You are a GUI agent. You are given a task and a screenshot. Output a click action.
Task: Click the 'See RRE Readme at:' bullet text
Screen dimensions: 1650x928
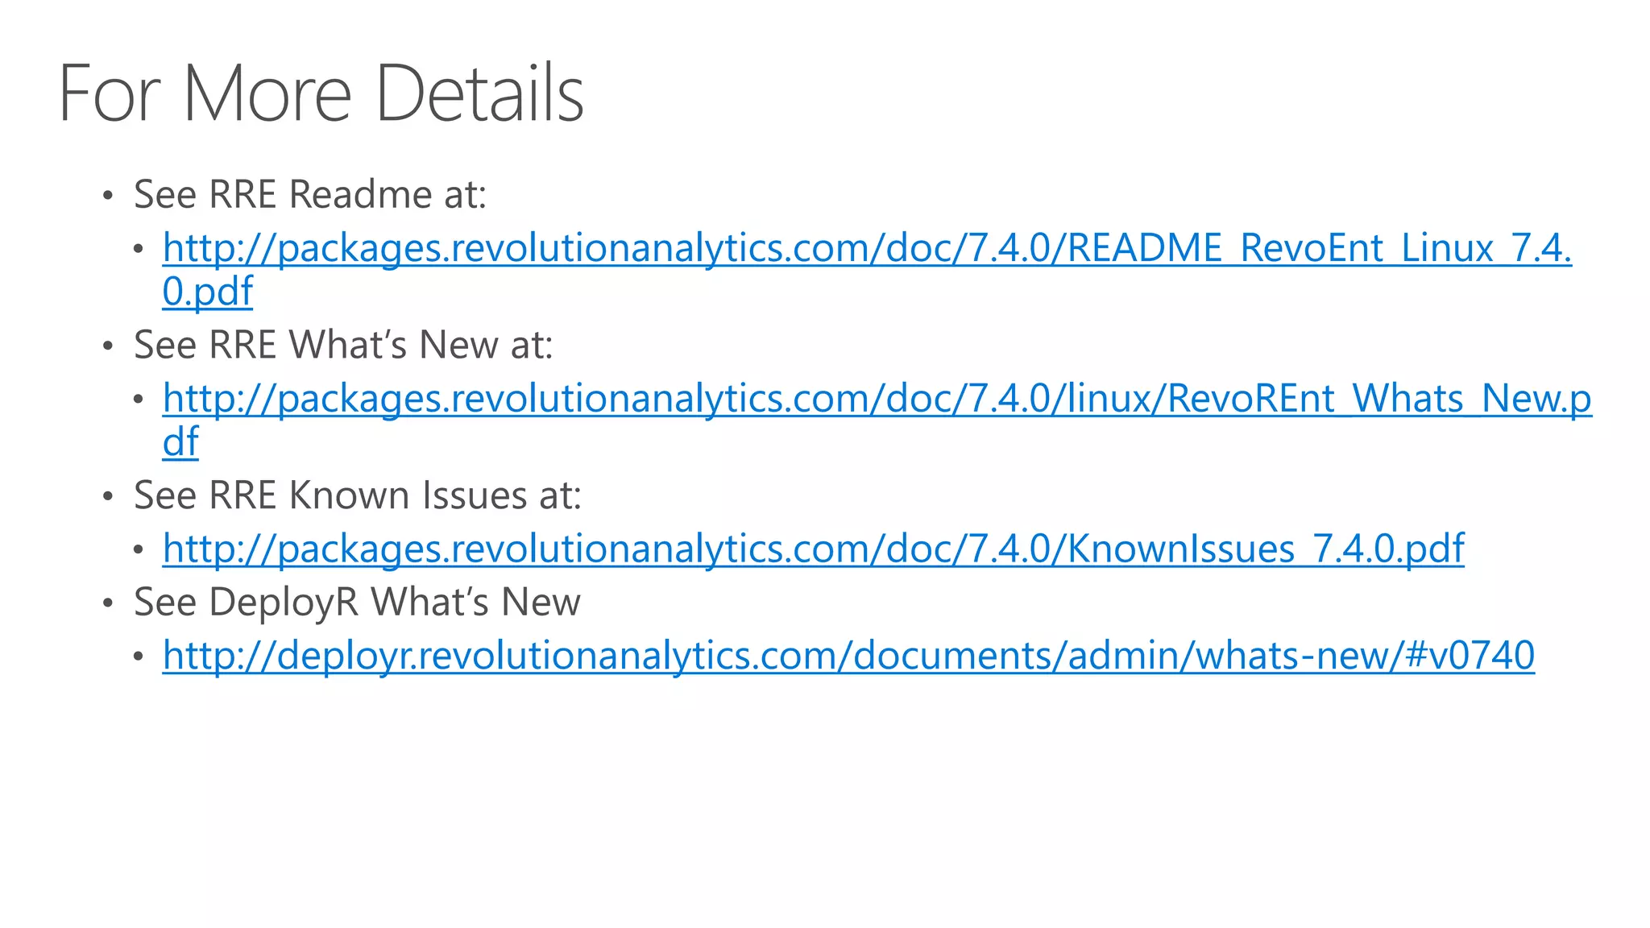pyautogui.click(x=310, y=195)
